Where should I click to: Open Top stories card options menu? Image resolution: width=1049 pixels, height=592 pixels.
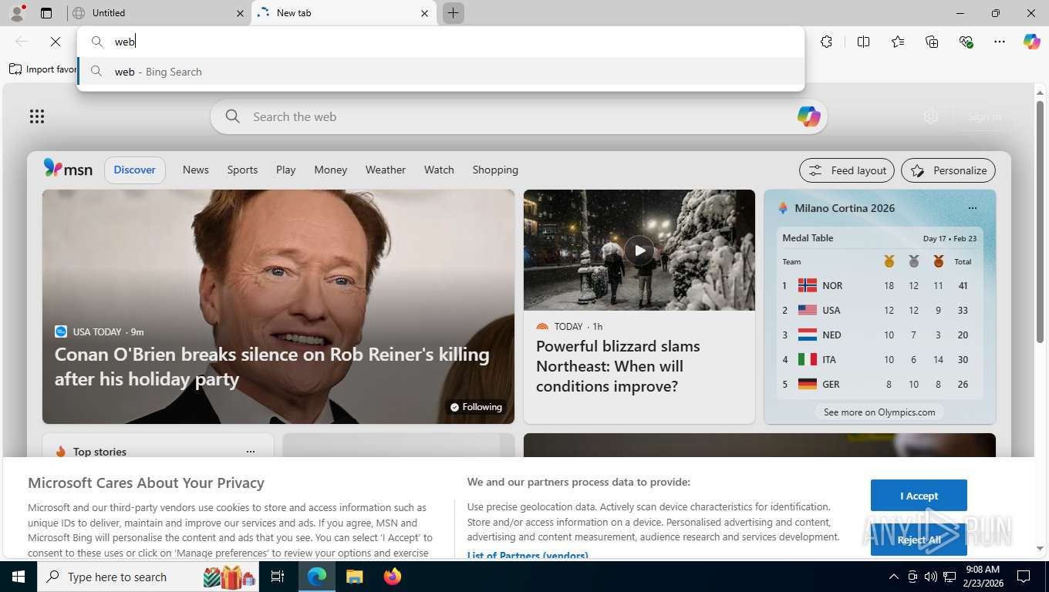tap(250, 452)
